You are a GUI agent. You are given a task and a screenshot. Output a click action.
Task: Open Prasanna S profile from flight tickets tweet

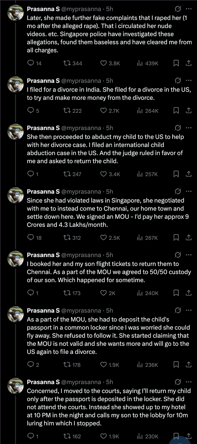[x=43, y=255]
